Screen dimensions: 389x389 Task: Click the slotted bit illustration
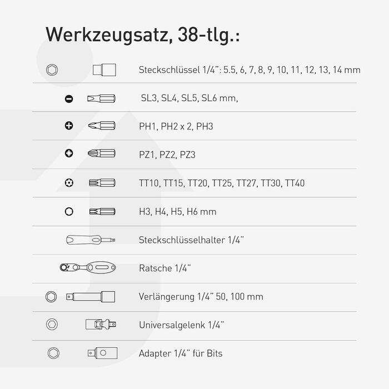click(101, 99)
